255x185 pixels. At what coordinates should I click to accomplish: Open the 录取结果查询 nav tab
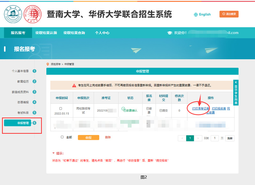[x=74, y=33]
